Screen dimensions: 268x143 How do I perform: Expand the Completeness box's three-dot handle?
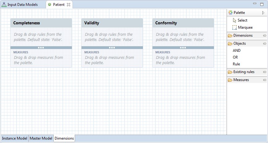coord(41,47)
